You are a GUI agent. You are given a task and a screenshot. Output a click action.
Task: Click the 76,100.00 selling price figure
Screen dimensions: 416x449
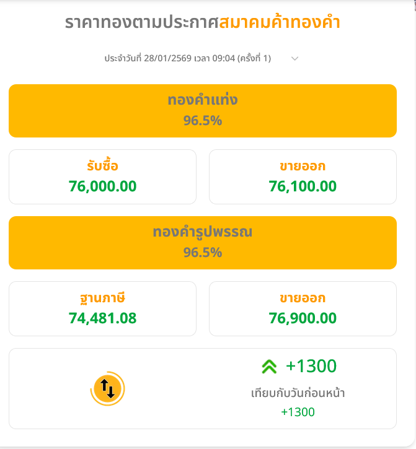pos(303,186)
